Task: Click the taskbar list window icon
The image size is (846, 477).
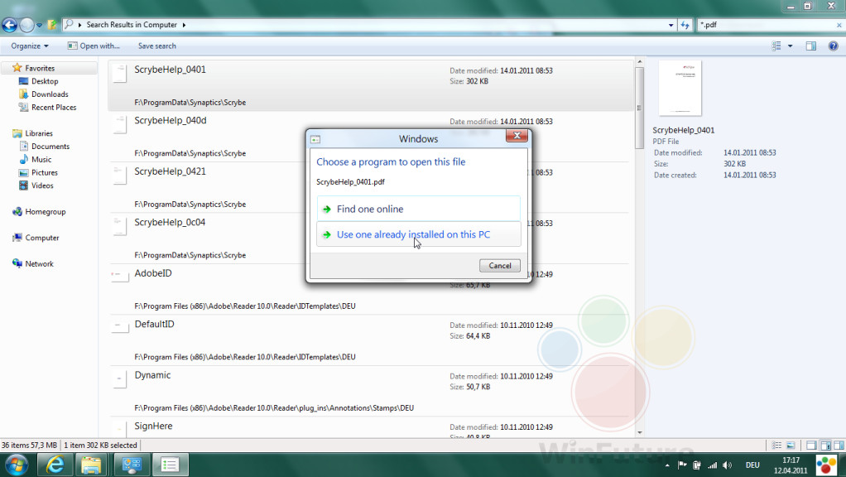Action: pyautogui.click(x=170, y=465)
